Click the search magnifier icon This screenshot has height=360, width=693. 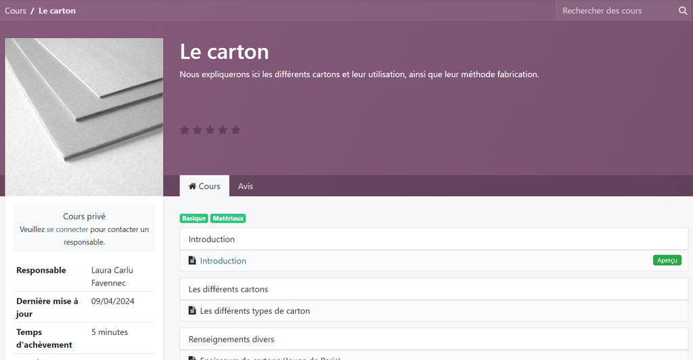[683, 11]
